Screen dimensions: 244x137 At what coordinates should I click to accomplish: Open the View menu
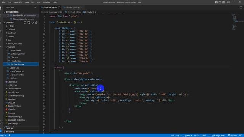(x=27, y=2)
